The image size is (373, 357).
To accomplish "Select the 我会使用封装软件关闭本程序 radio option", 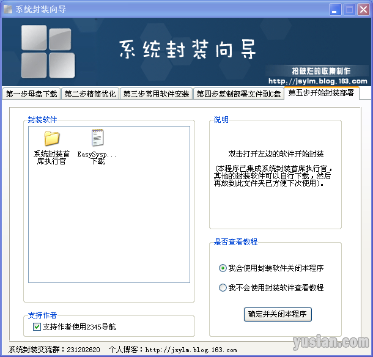I will 223,268.
